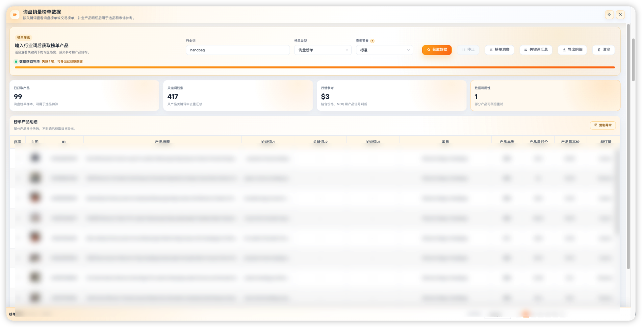Open the 榜单类型 dropdown showing 询盘榜单

pyautogui.click(x=323, y=50)
